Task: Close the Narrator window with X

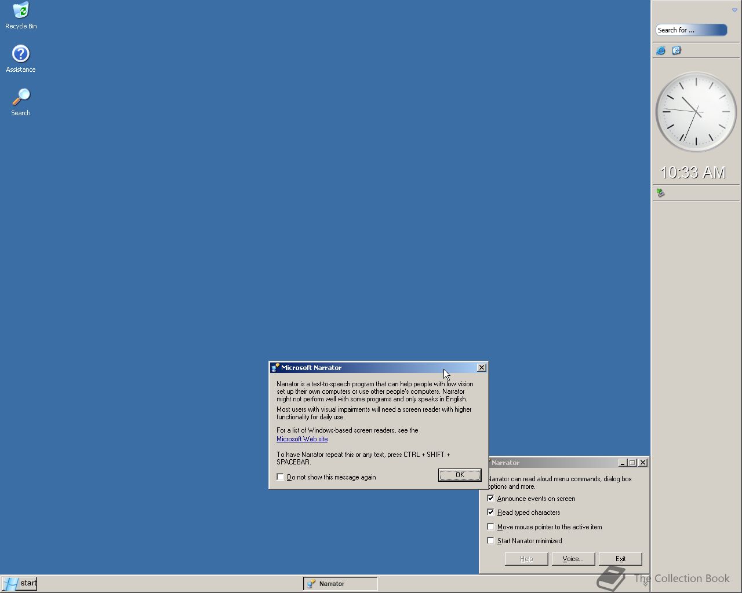Action: tap(643, 463)
